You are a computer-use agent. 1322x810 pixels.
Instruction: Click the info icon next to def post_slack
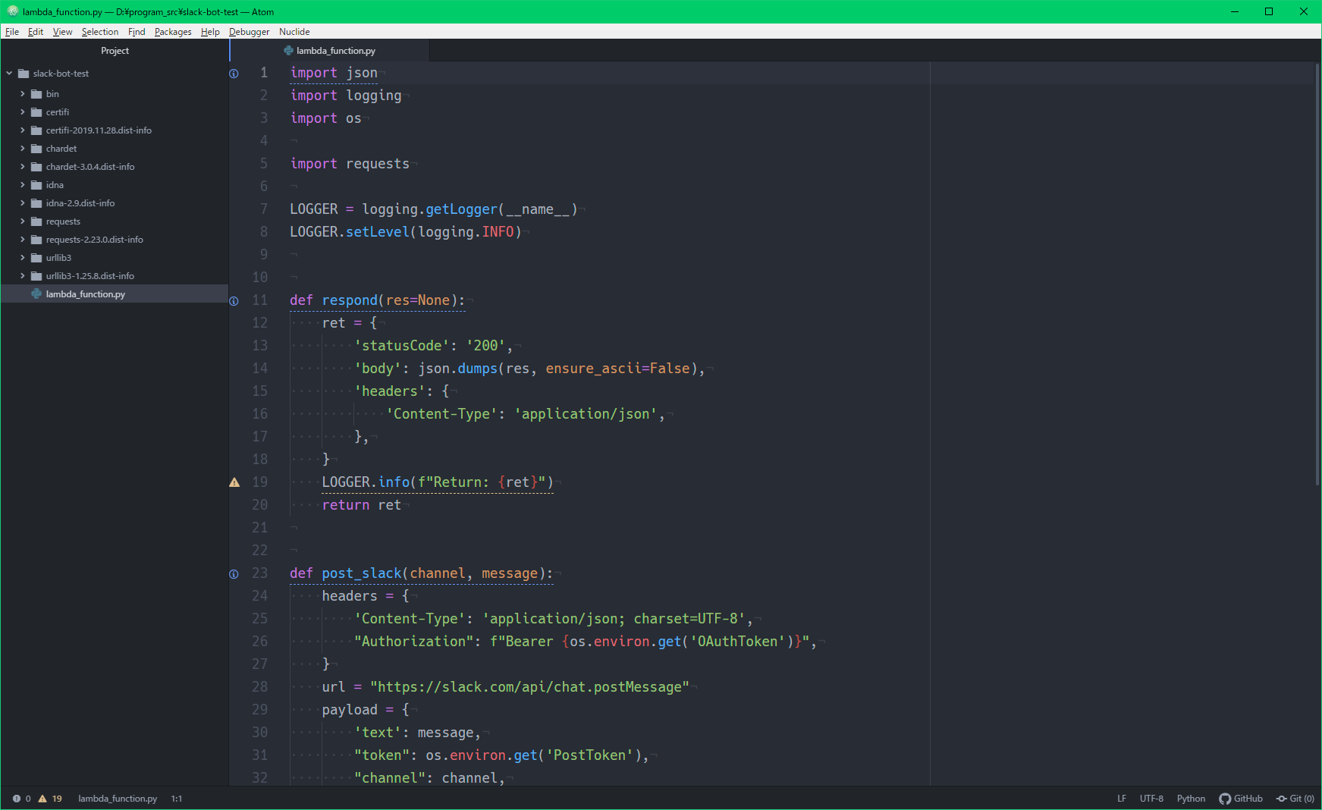coord(233,574)
